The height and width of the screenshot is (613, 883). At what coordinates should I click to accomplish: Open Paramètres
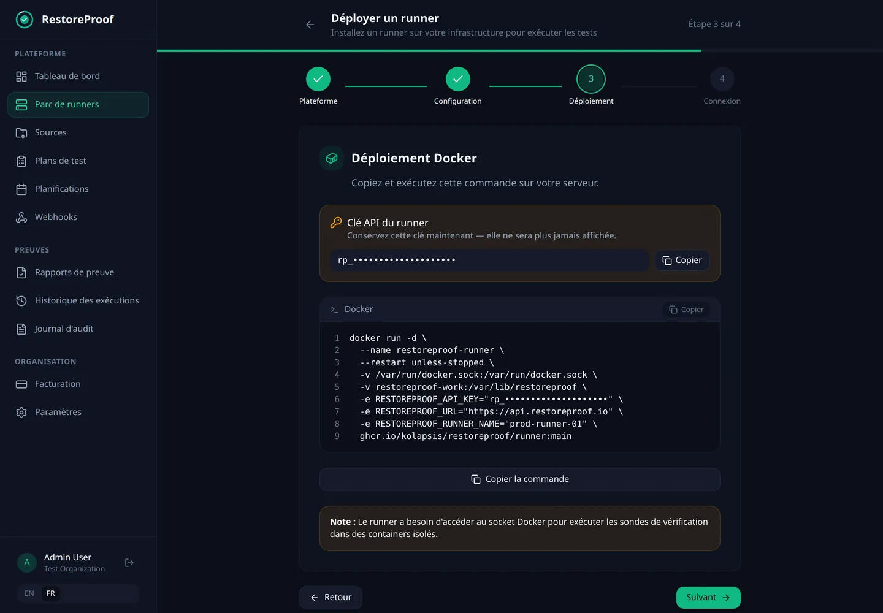coord(78,413)
